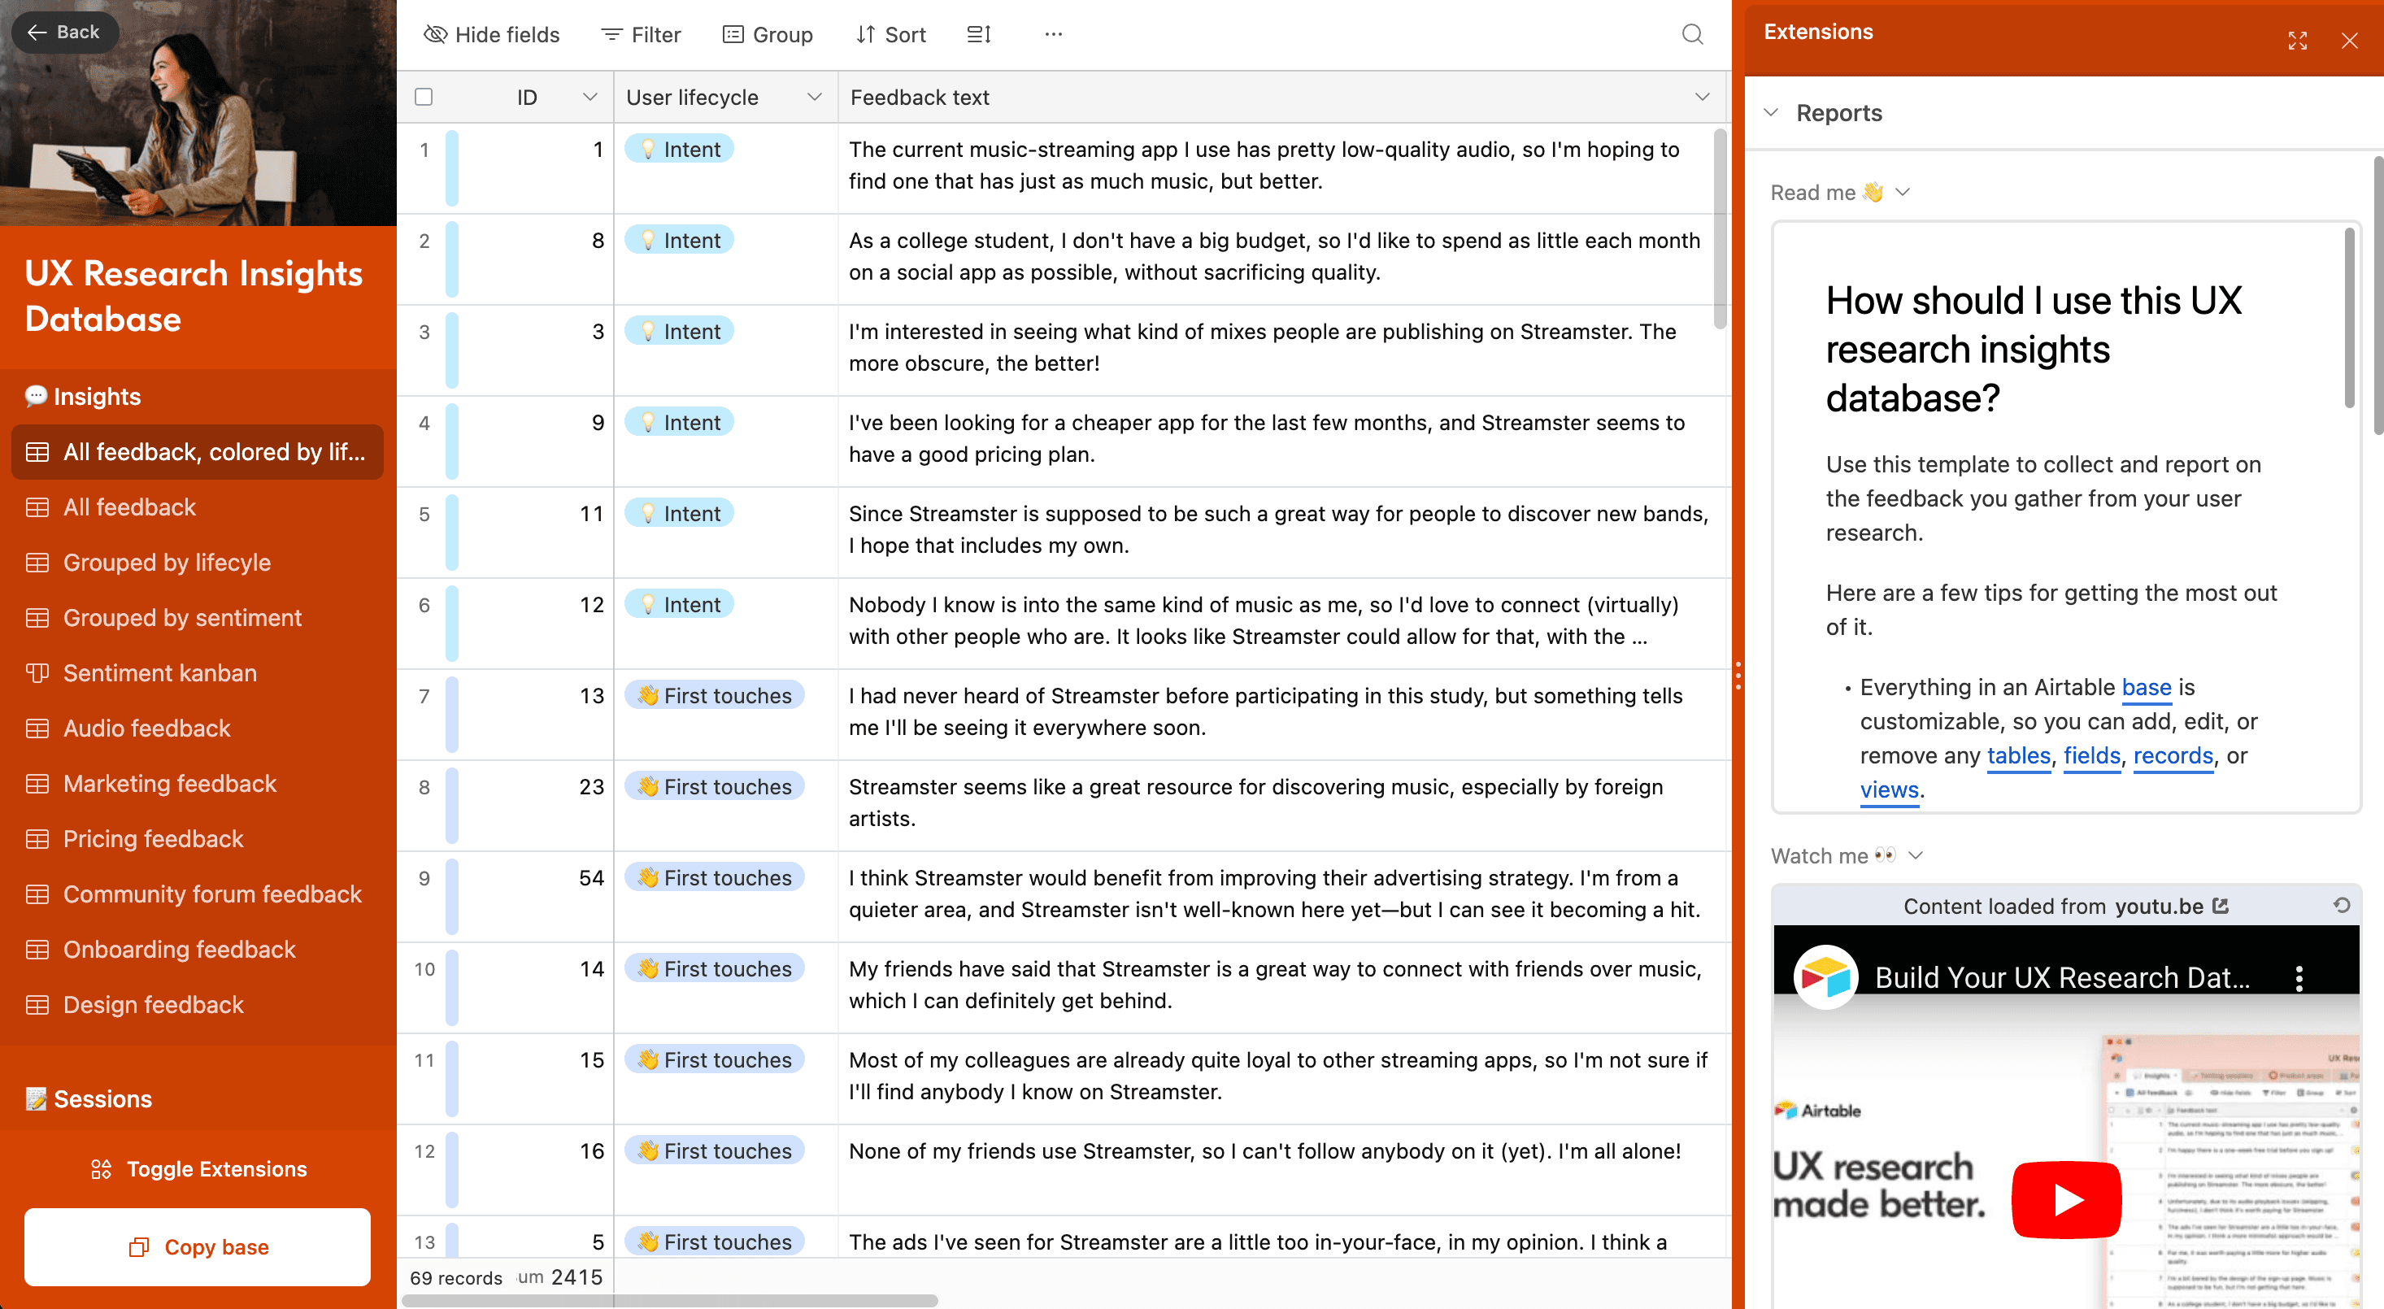Follow the views link in Read me
This screenshot has height=1309, width=2384.
tap(1889, 790)
